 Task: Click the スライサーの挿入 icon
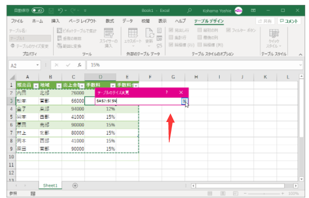click(109, 33)
